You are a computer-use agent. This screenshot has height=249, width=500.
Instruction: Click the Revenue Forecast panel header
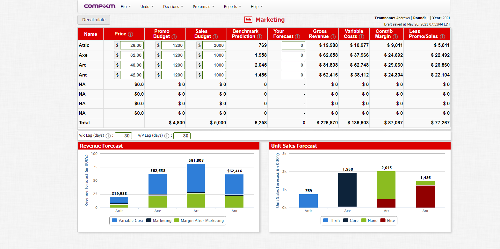click(169, 146)
